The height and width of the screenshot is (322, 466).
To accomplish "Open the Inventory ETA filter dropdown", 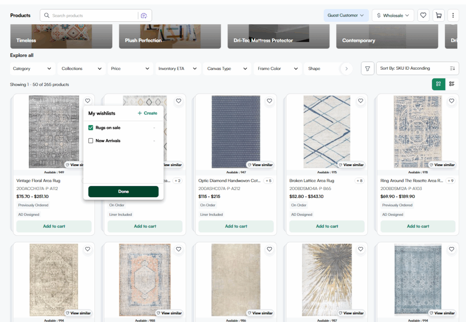I will [x=177, y=68].
